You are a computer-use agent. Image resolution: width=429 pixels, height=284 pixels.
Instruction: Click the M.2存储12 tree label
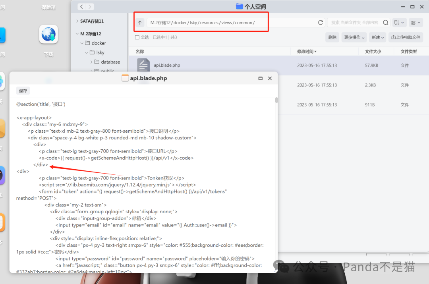[91, 34]
